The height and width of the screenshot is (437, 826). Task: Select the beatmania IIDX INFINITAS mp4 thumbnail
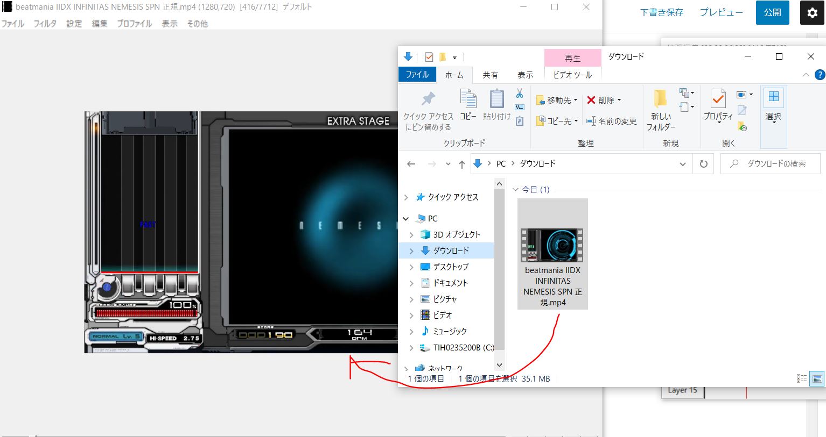tap(552, 254)
